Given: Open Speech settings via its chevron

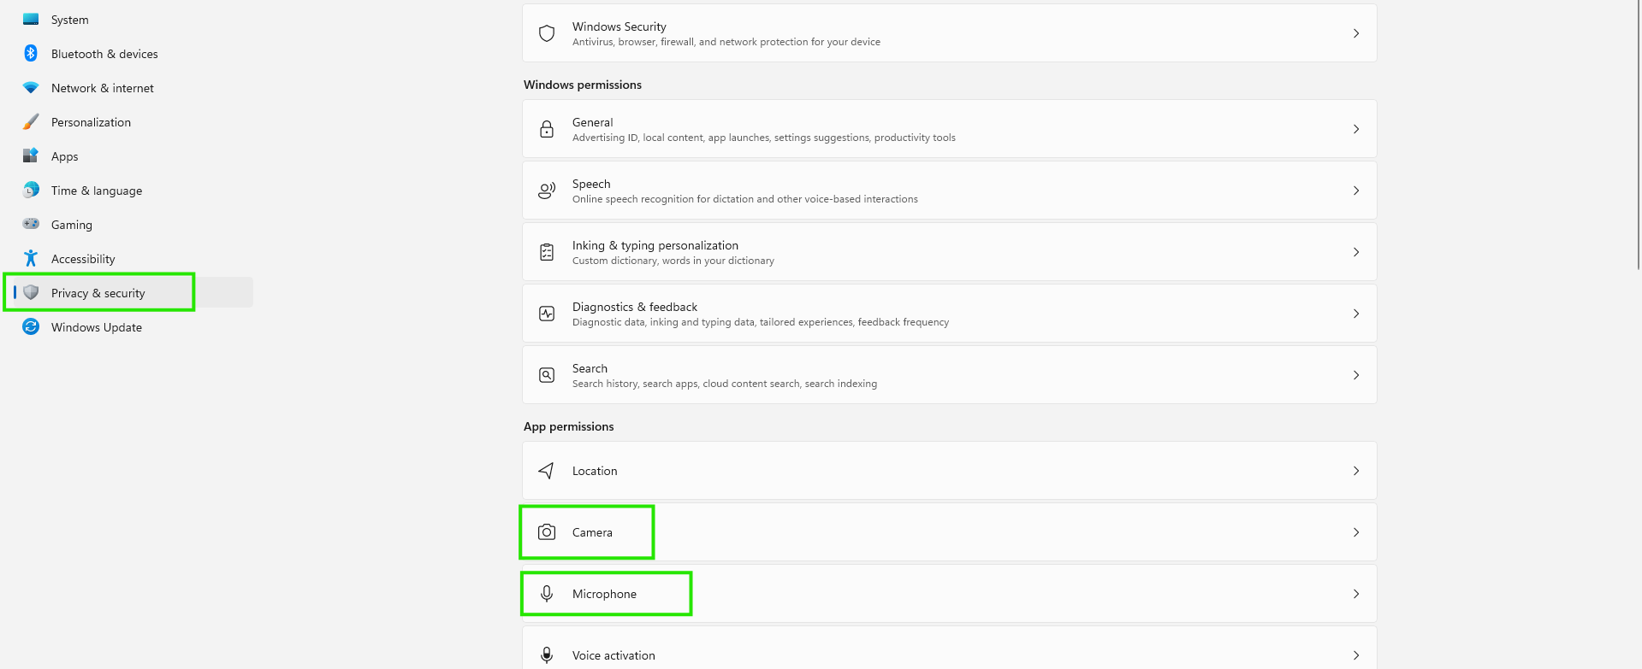Looking at the screenshot, I should click(x=1356, y=191).
